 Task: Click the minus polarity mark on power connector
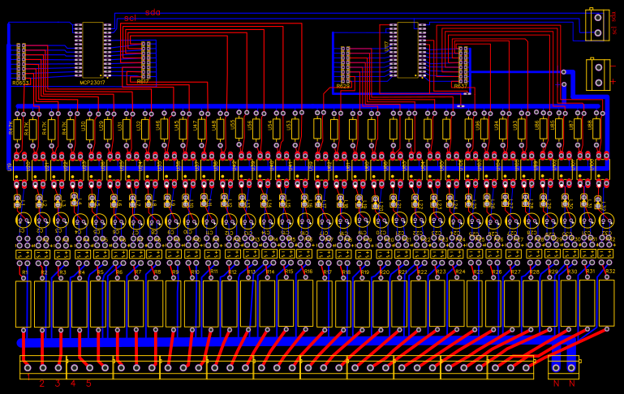pos(613,66)
